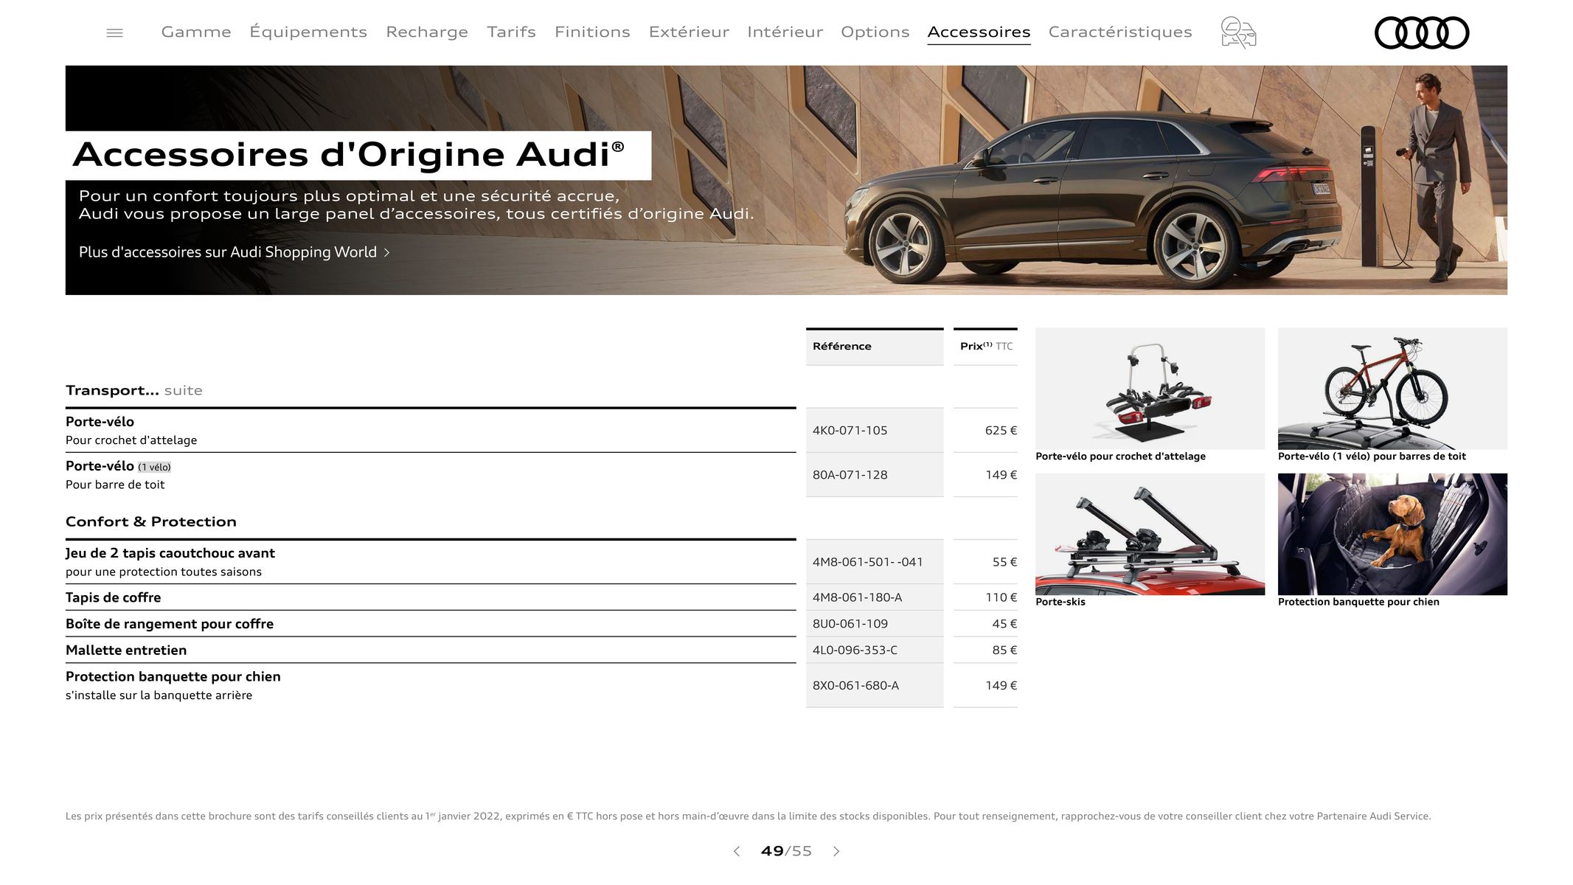Click reference 4K0-071-105
The image size is (1573, 885).
850,431
